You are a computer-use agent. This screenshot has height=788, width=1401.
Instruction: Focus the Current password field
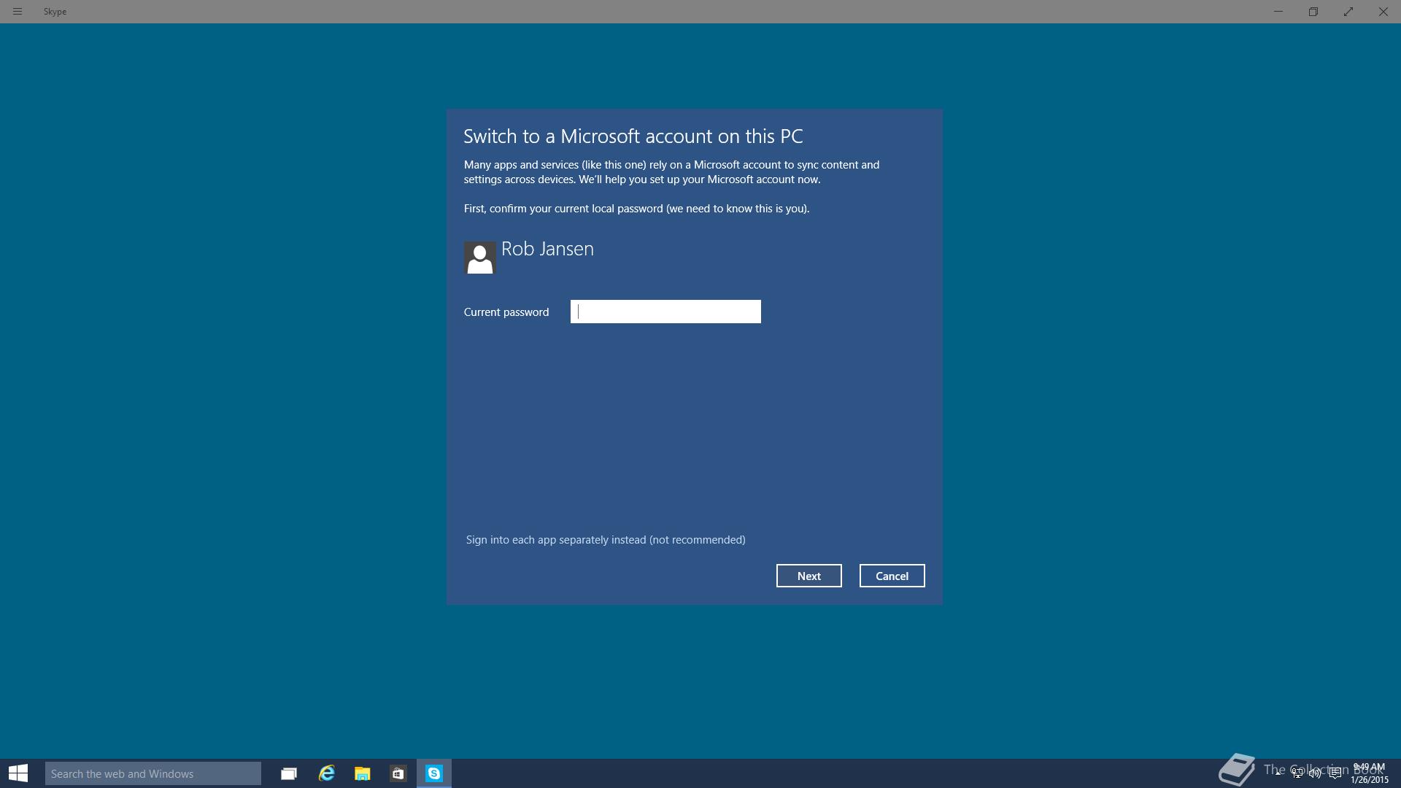[665, 312]
